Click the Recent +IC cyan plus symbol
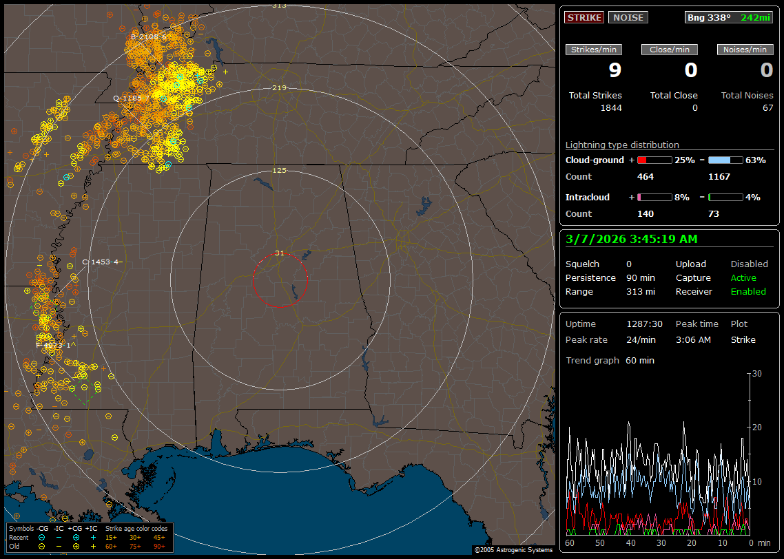The image size is (784, 559). (x=93, y=537)
